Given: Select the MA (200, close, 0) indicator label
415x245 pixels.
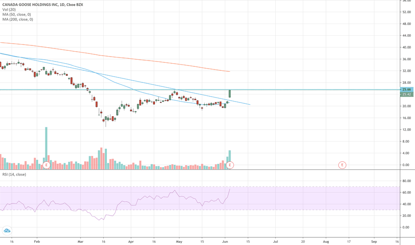Looking at the screenshot, I should [18, 19].
